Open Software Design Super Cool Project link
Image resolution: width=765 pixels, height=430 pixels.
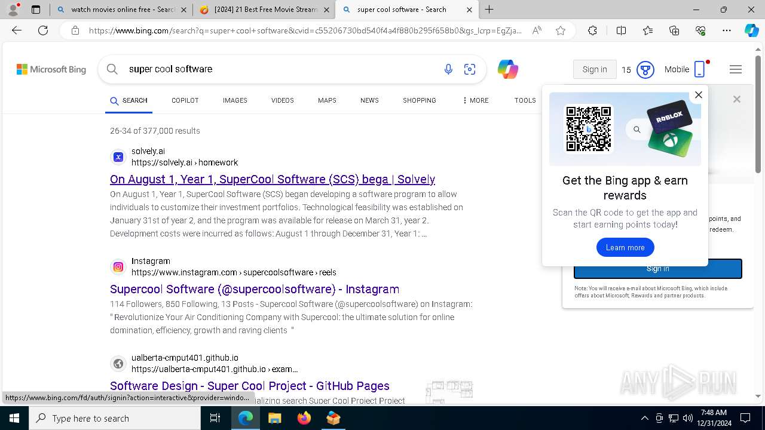[250, 386]
